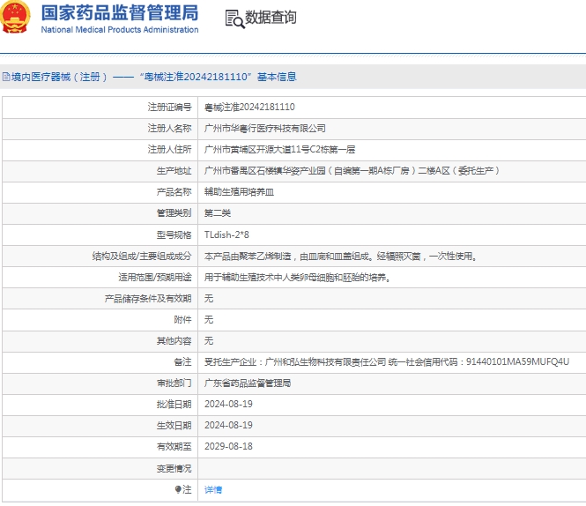
Task: Click the 数据查询 search document icon
Action: (234, 19)
